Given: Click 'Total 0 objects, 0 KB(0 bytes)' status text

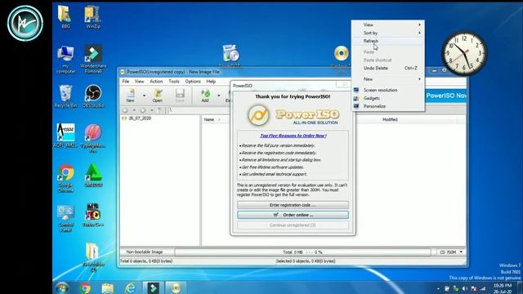Looking at the screenshot, I should pos(146,261).
